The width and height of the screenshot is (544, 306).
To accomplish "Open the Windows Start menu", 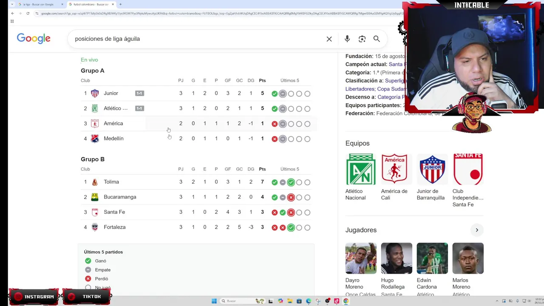I will pos(214,301).
